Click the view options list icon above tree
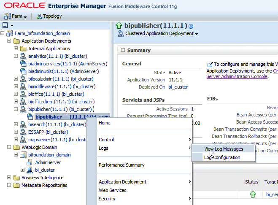The height and width of the screenshot is (205, 278). [x=5, y=25]
